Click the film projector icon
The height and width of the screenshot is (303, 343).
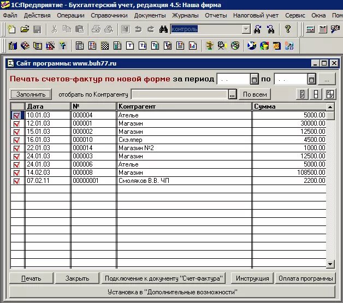[222, 46]
